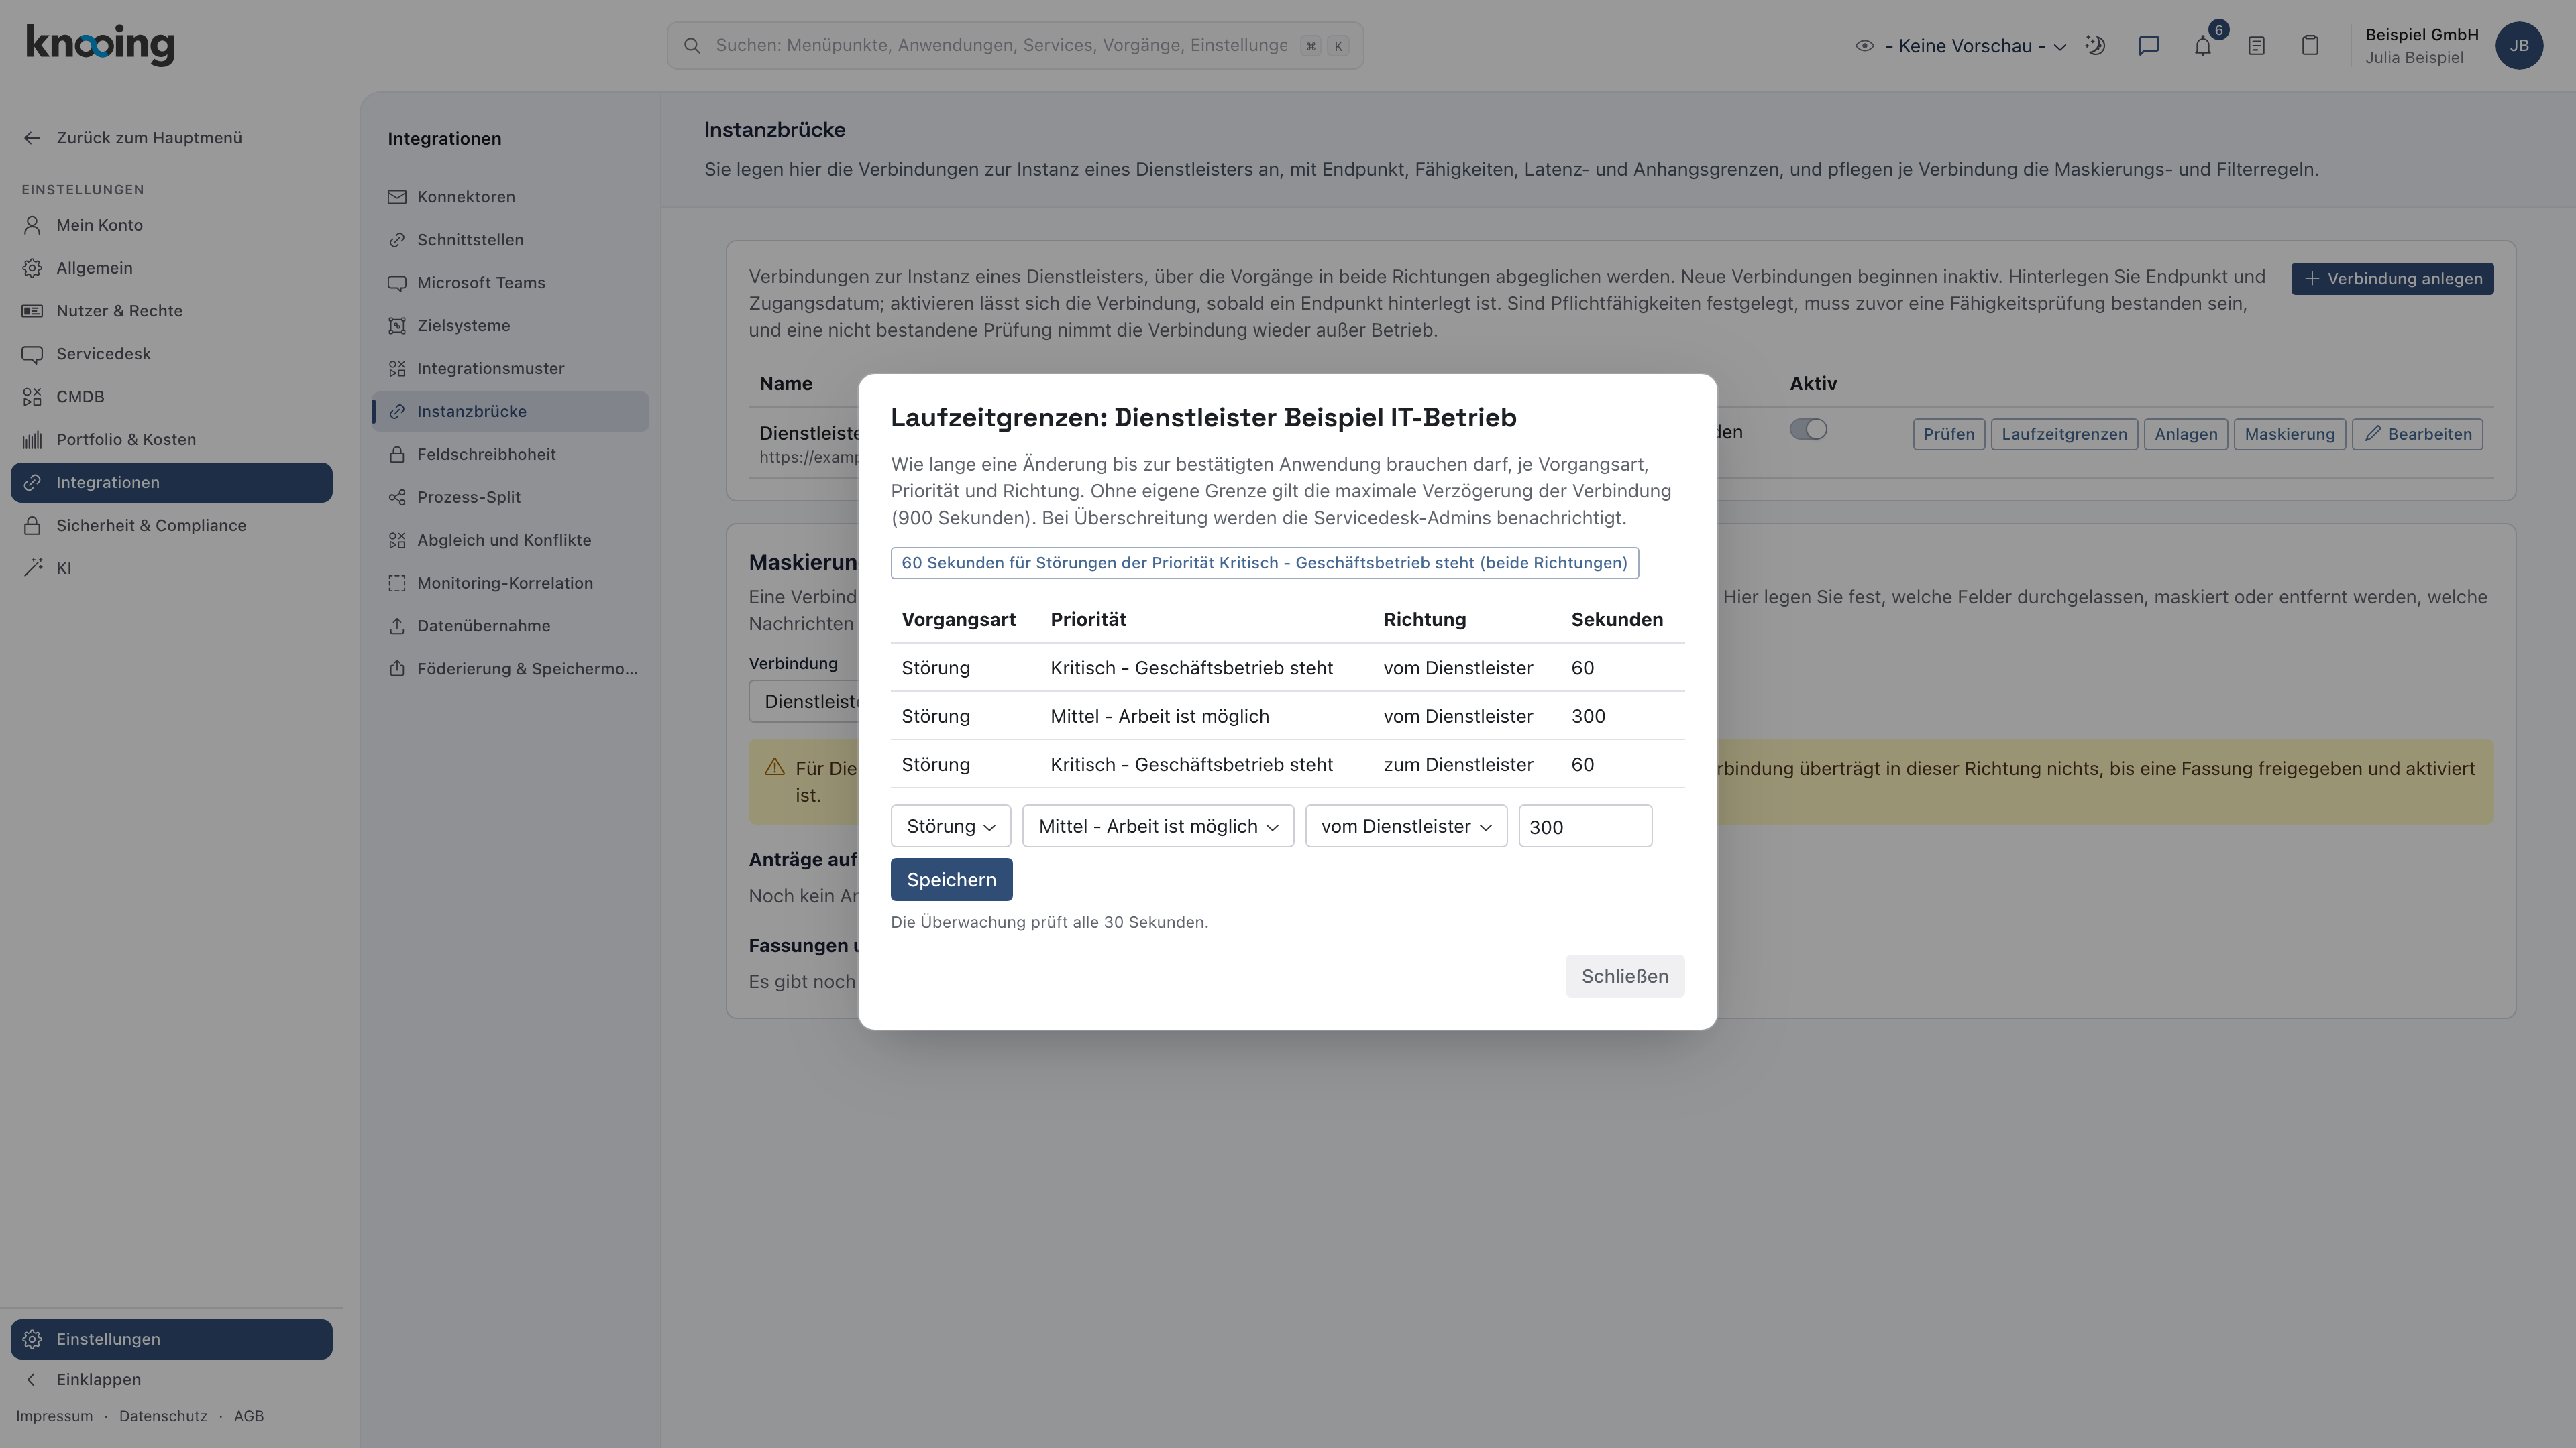
Task: Open Servicedesk settings
Action: click(x=171, y=354)
